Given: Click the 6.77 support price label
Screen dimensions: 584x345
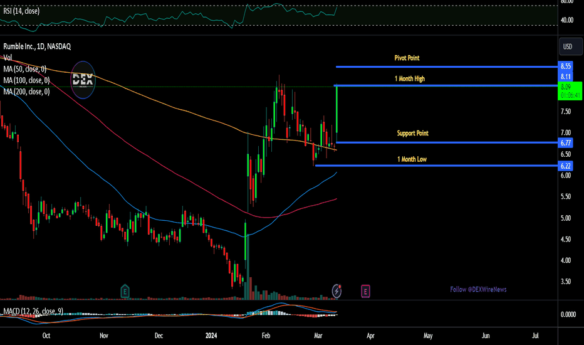Looking at the screenshot, I should tap(565, 142).
